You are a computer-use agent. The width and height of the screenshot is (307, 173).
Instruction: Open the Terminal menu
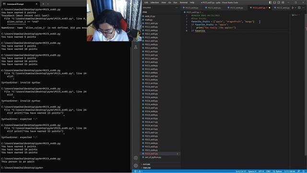pyautogui.click(x=183, y=2)
